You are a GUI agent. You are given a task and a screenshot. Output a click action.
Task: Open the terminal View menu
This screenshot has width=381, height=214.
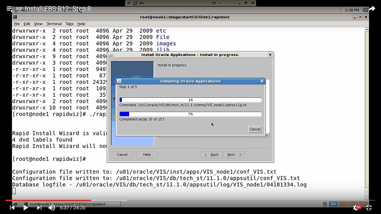coord(38,24)
